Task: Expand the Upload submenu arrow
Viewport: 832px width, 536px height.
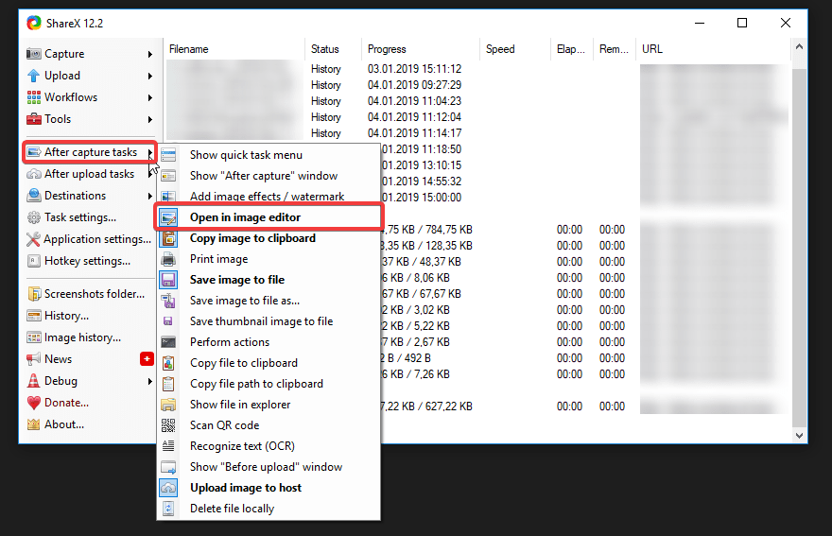Action: click(150, 76)
